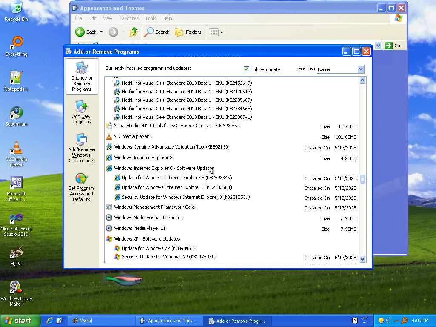Open File menu in Appearance and Themes

78,18
